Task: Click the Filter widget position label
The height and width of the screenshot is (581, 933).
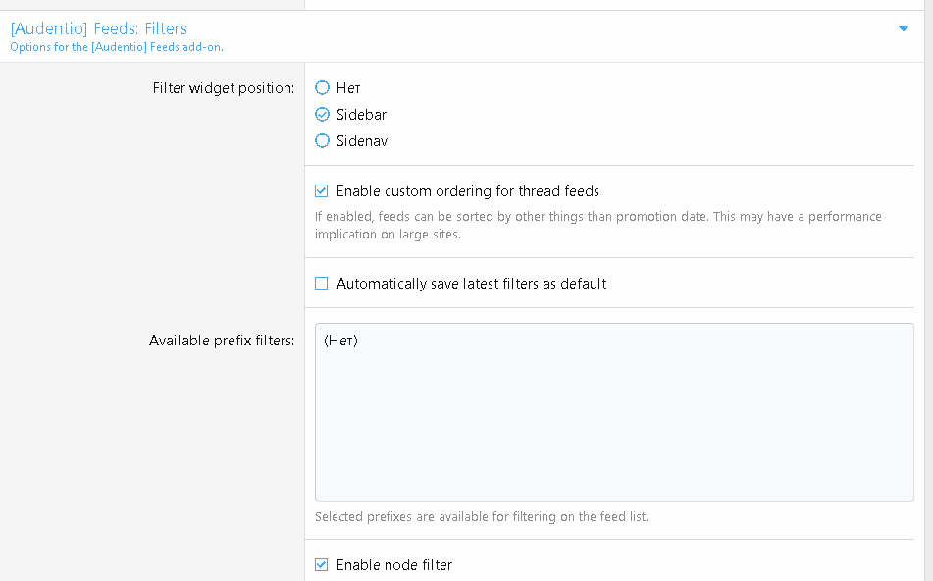Action: (x=223, y=88)
